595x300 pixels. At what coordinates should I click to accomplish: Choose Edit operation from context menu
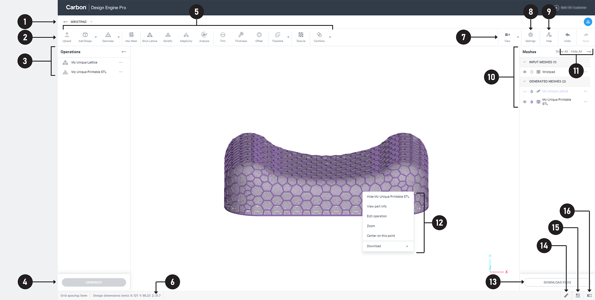(388, 216)
